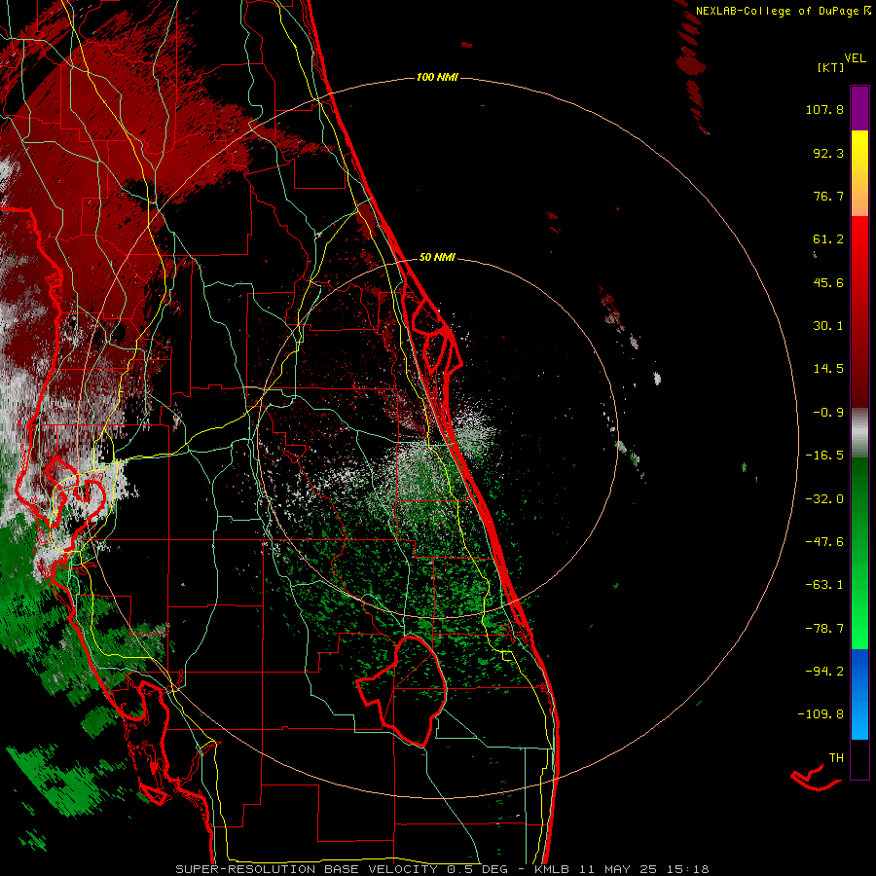Select the -109.8 scale value
This screenshot has height=876, width=876.
(821, 714)
